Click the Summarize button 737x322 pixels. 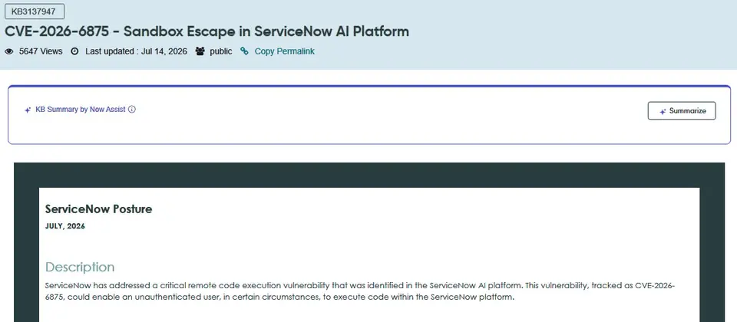[x=682, y=110]
